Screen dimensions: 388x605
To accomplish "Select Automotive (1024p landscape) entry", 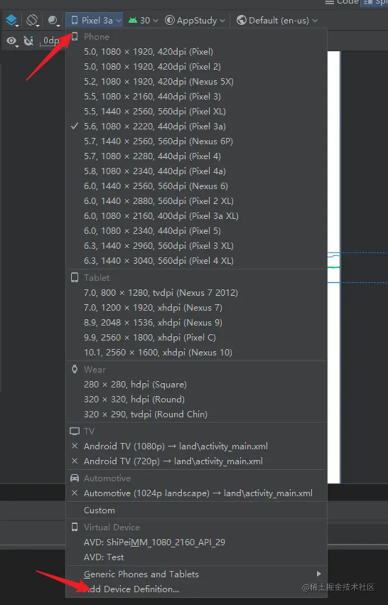I will pyautogui.click(x=196, y=493).
